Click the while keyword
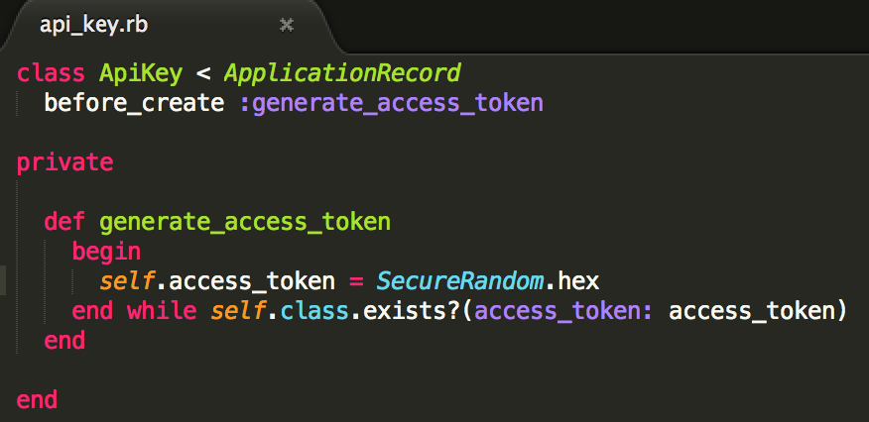869x422 pixels. tap(162, 311)
